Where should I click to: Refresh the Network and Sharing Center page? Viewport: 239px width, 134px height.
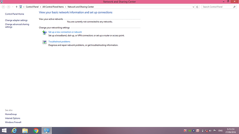(x=197, y=7)
